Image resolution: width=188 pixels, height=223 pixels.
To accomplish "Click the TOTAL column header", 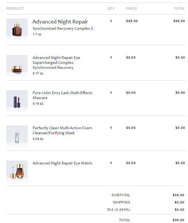I will pos(179,9).
